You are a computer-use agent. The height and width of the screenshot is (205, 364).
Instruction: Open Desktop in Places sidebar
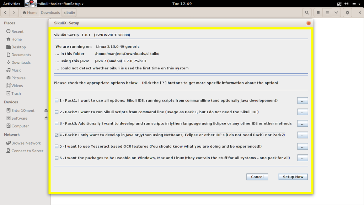(x=16, y=47)
